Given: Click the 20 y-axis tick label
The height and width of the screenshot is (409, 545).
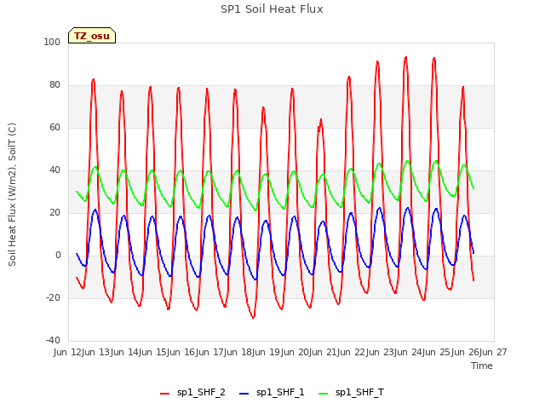Looking at the screenshot, I should tap(54, 212).
